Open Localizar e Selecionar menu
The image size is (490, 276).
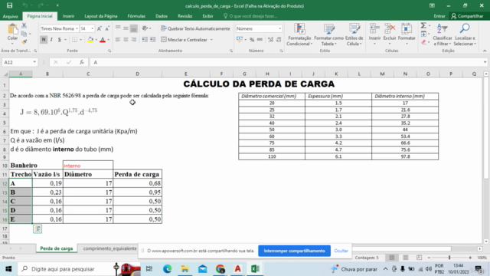point(465,34)
